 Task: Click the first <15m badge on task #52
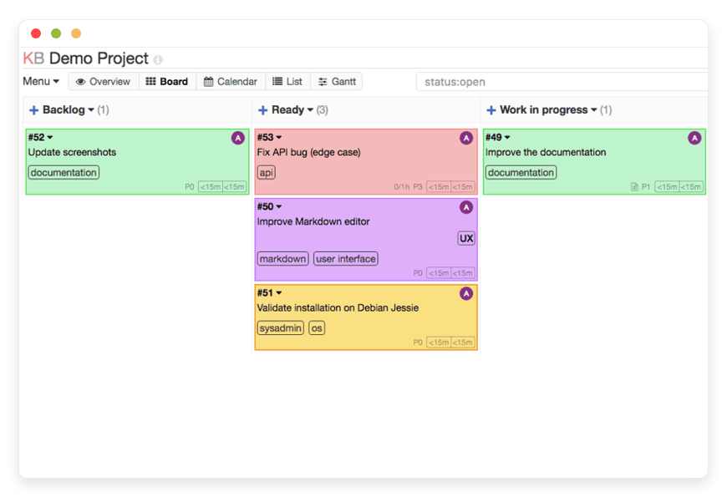[211, 187]
